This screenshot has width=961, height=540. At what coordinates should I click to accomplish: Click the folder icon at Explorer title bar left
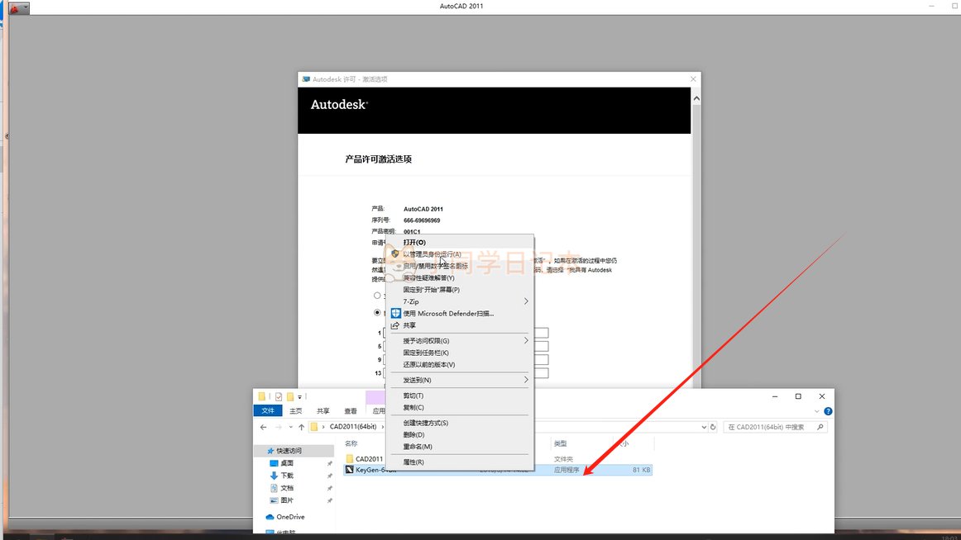pyautogui.click(x=261, y=396)
